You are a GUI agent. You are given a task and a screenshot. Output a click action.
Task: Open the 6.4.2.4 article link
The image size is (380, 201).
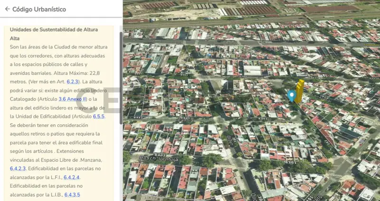pos(72,177)
